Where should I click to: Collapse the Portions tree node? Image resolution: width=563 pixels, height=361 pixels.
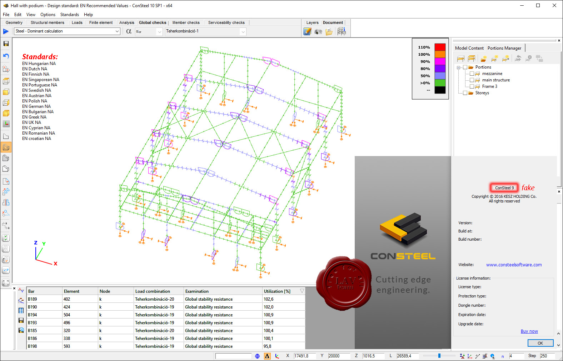coord(458,67)
